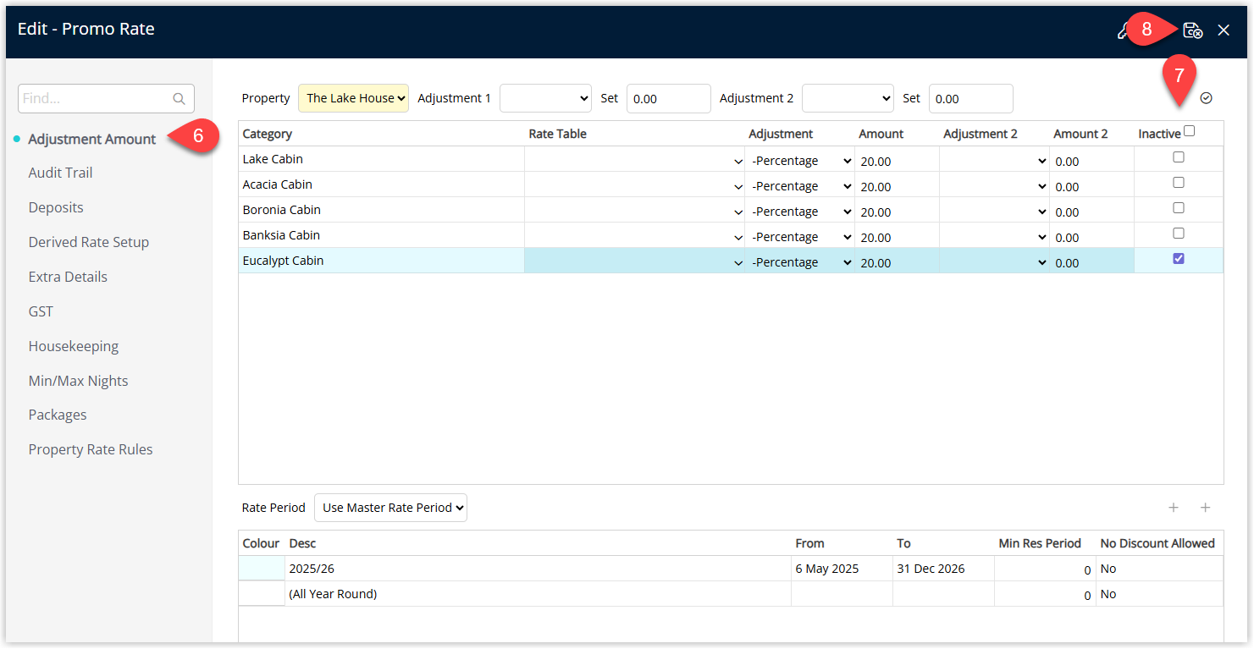Select the (All Year Round) rate period
Image resolution: width=1254 pixels, height=649 pixels.
[x=538, y=594]
